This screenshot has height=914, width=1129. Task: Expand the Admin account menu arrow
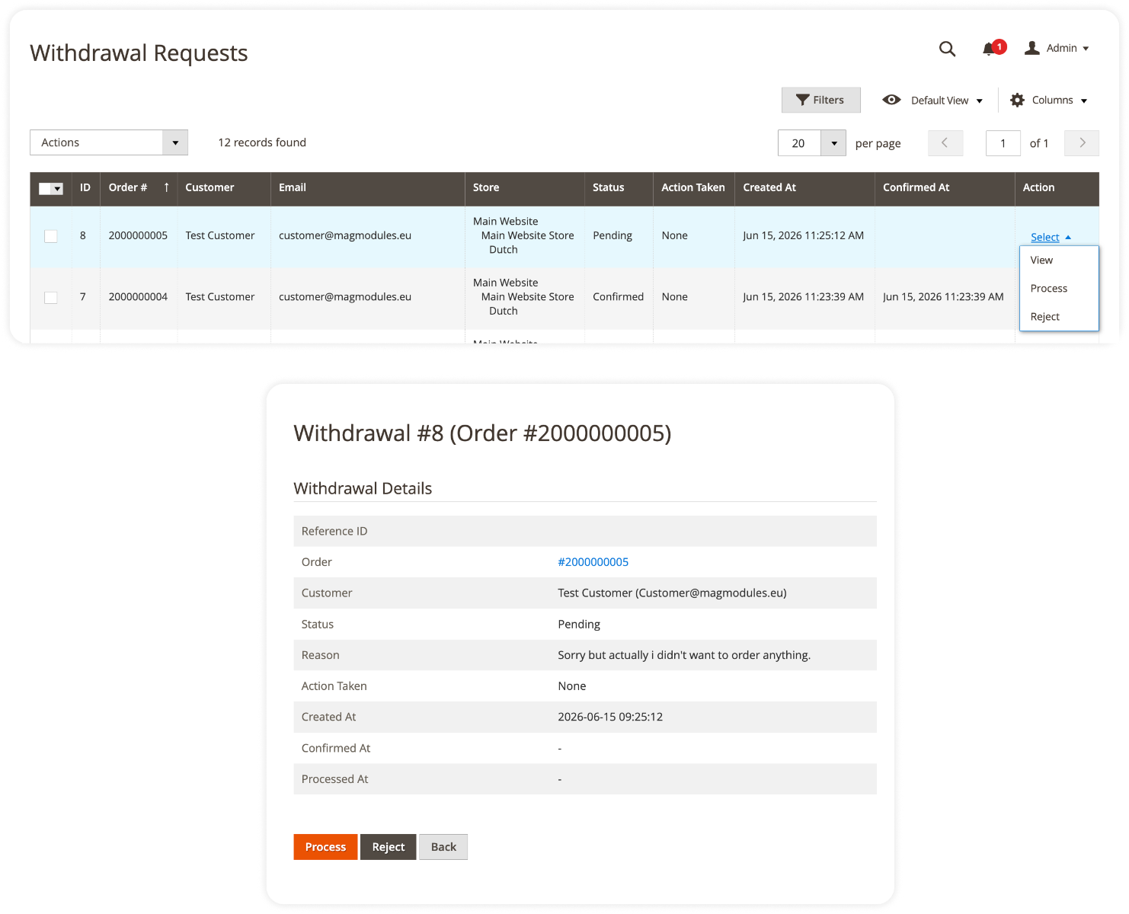coord(1086,49)
